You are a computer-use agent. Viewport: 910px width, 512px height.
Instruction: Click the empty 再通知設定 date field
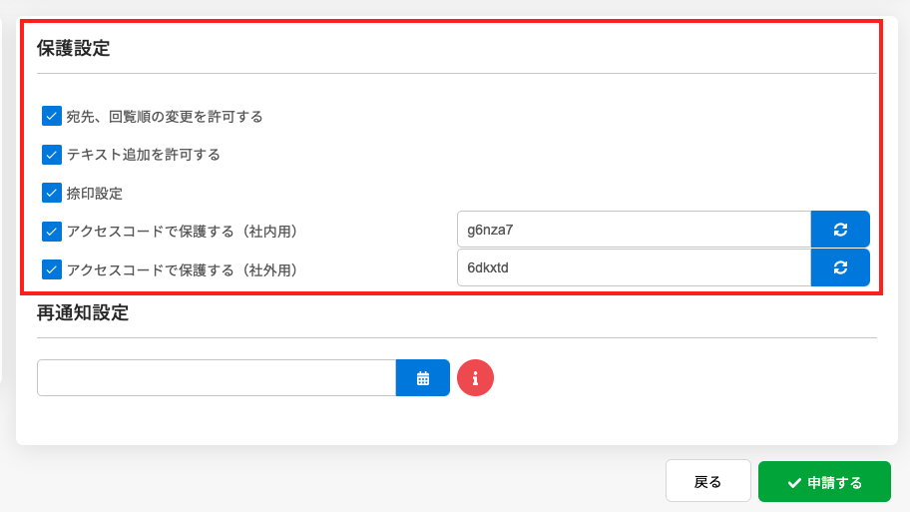(x=217, y=378)
